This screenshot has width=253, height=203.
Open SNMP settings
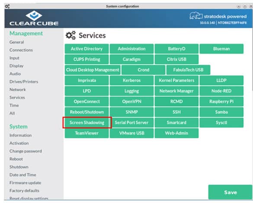click(131, 112)
